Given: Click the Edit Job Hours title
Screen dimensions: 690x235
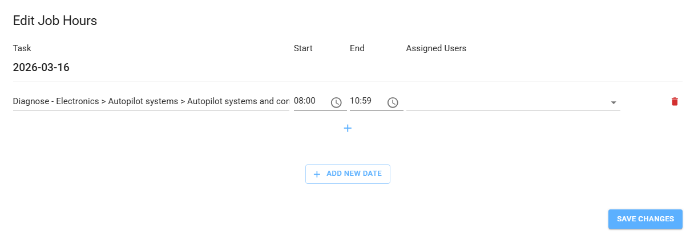Looking at the screenshot, I should pyautogui.click(x=55, y=21).
